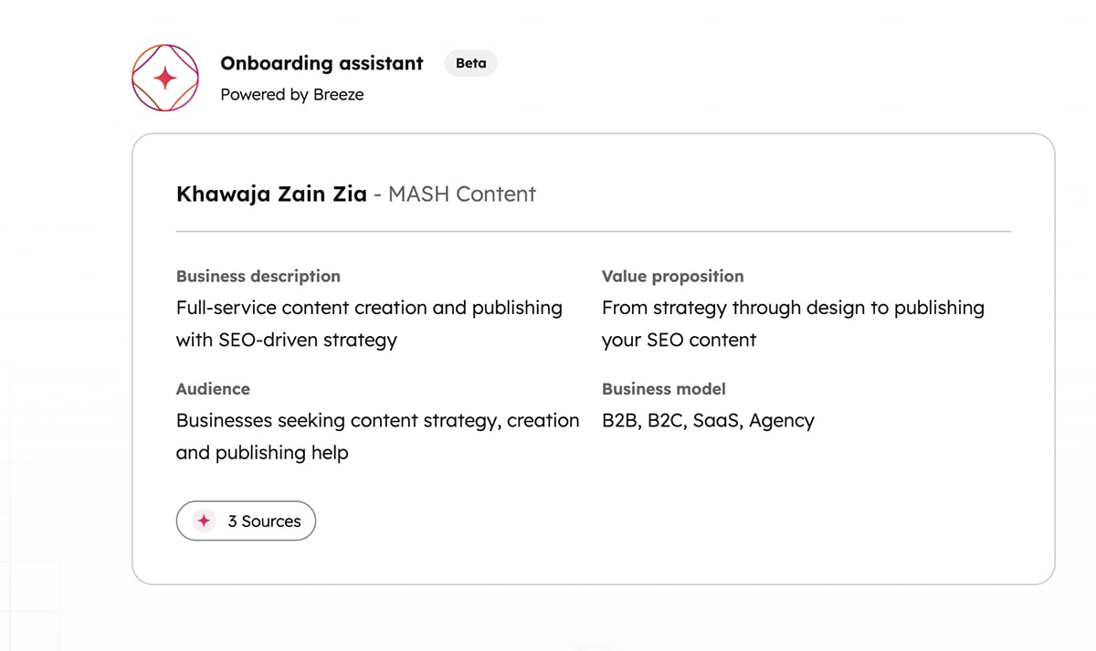Click the Business description heading
Image resolution: width=1096 pixels, height=651 pixels.
258,276
